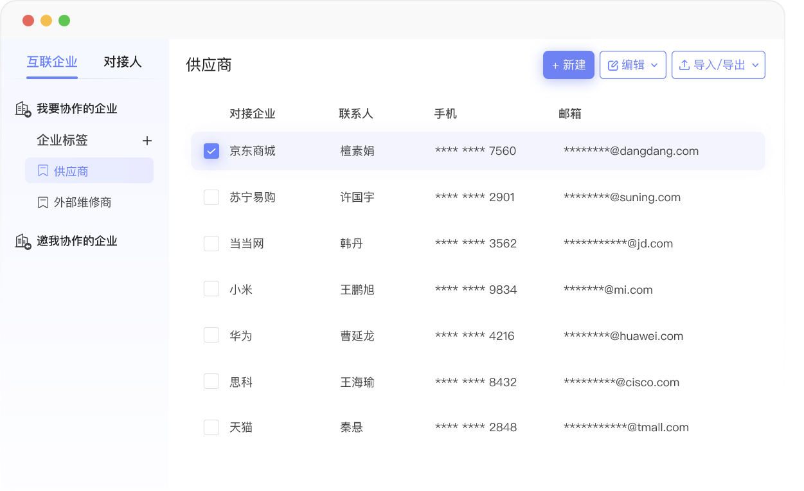Click the @dangdang.com email
Image resolution: width=804 pixels, height=491 pixels.
631,151
